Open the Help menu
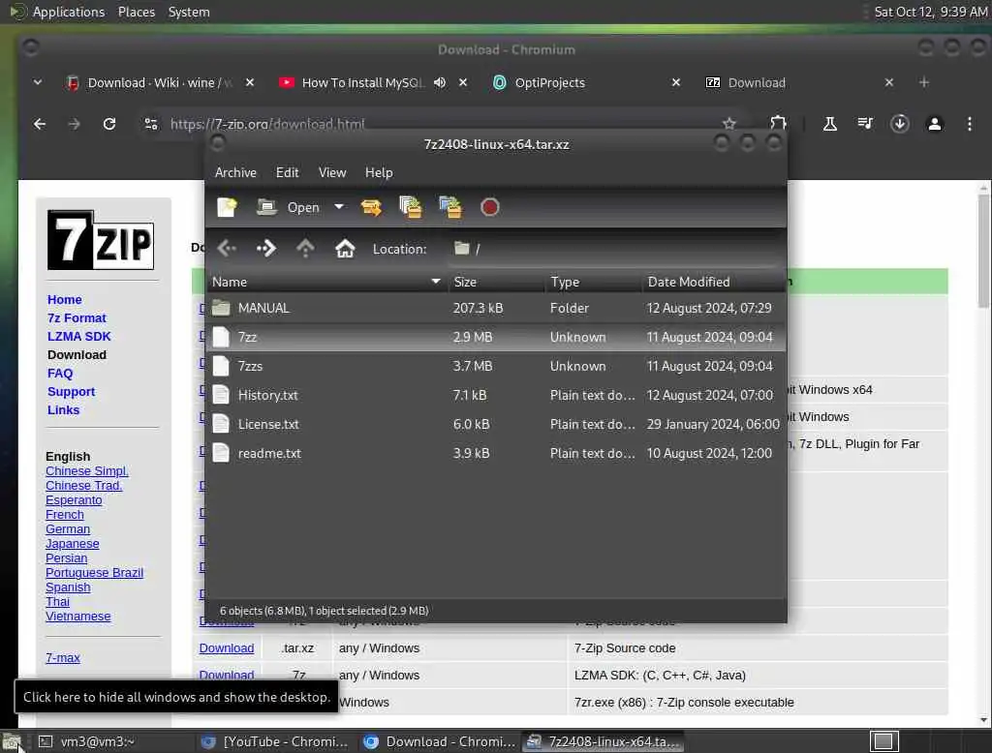Image resolution: width=992 pixels, height=753 pixels. click(379, 172)
